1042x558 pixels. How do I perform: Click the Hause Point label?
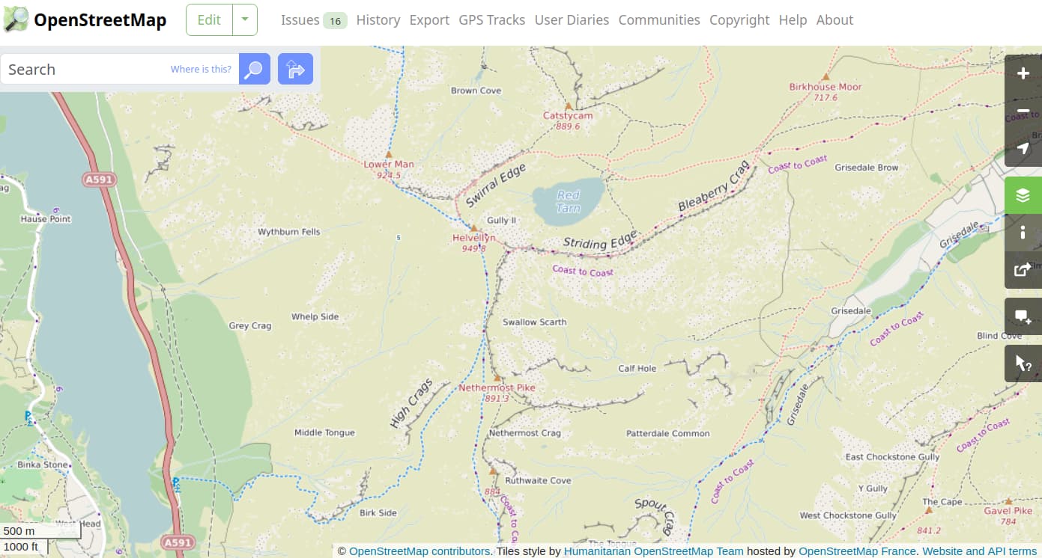tap(45, 219)
